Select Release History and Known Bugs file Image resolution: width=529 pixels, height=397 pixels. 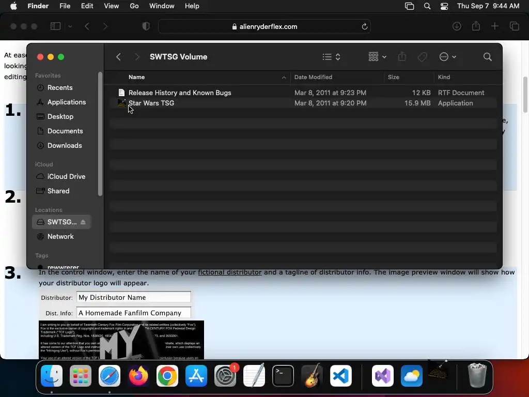[303, 93]
